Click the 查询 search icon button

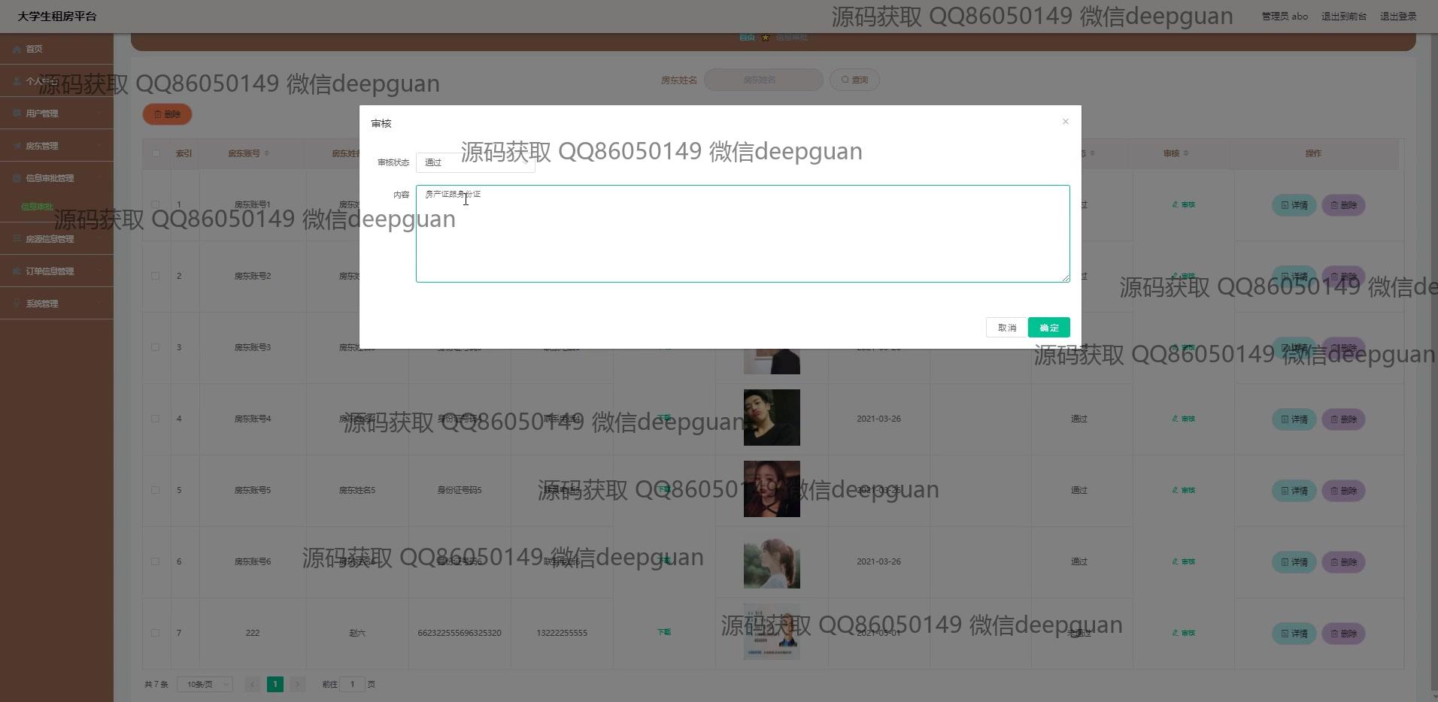point(854,80)
